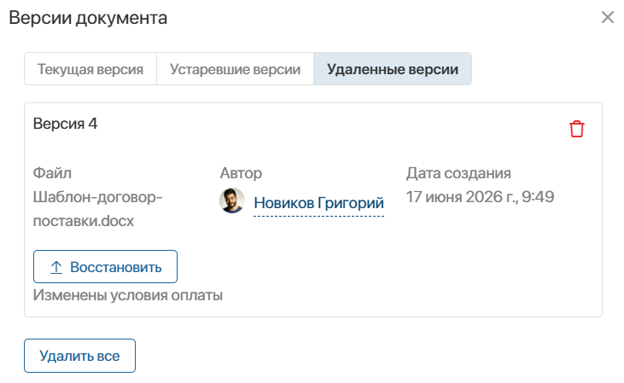The height and width of the screenshot is (383, 624).
Task: Click the Дата создания column label
Action: coord(458,173)
